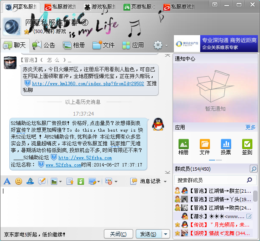Switch to the 聊天 tab
Viewport: 260px width, 241px height.
(15, 45)
